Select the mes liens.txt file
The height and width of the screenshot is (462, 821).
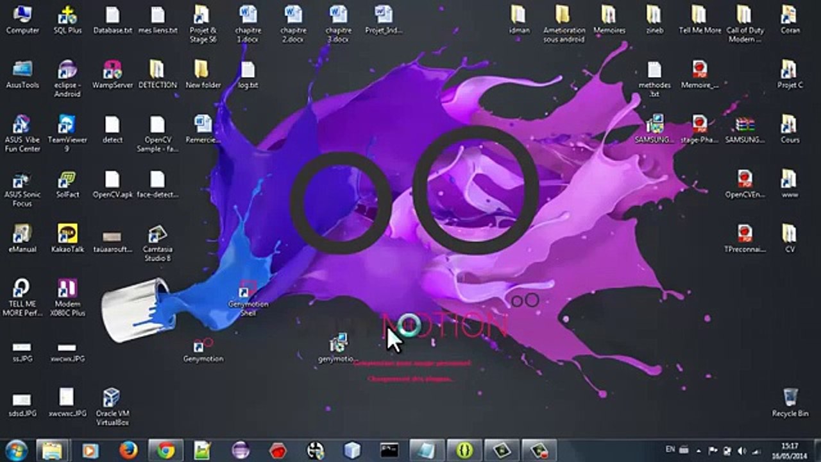point(157,20)
